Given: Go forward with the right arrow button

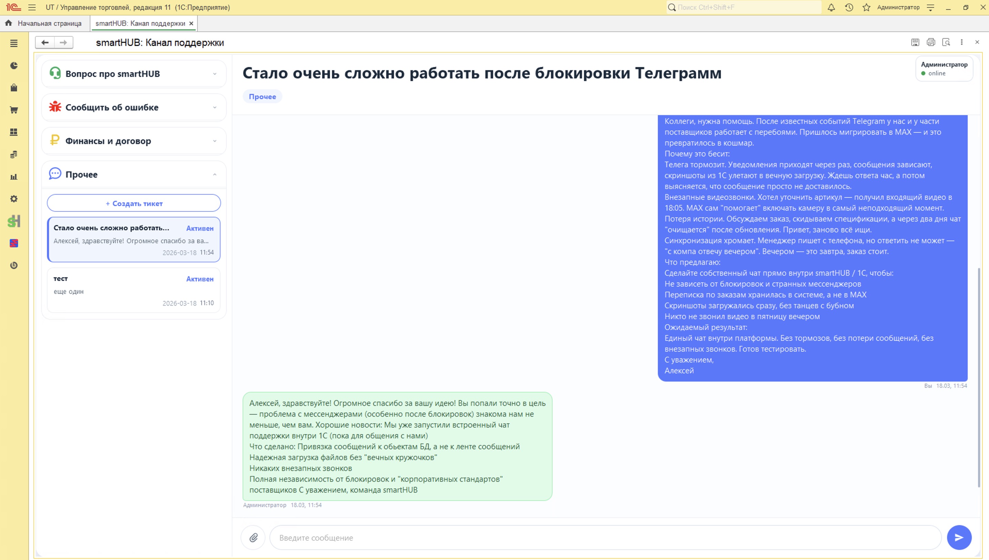Looking at the screenshot, I should [x=63, y=42].
